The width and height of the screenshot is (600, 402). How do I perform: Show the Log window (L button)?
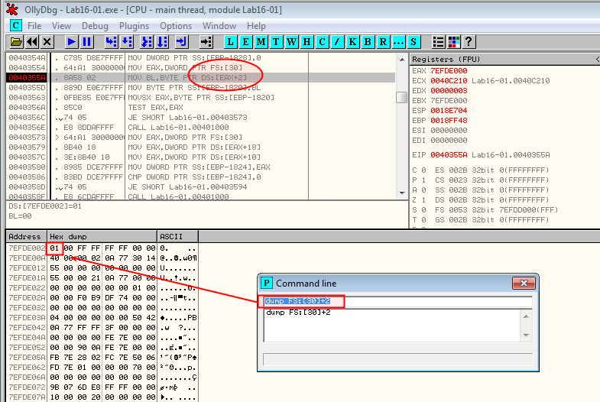(231, 42)
